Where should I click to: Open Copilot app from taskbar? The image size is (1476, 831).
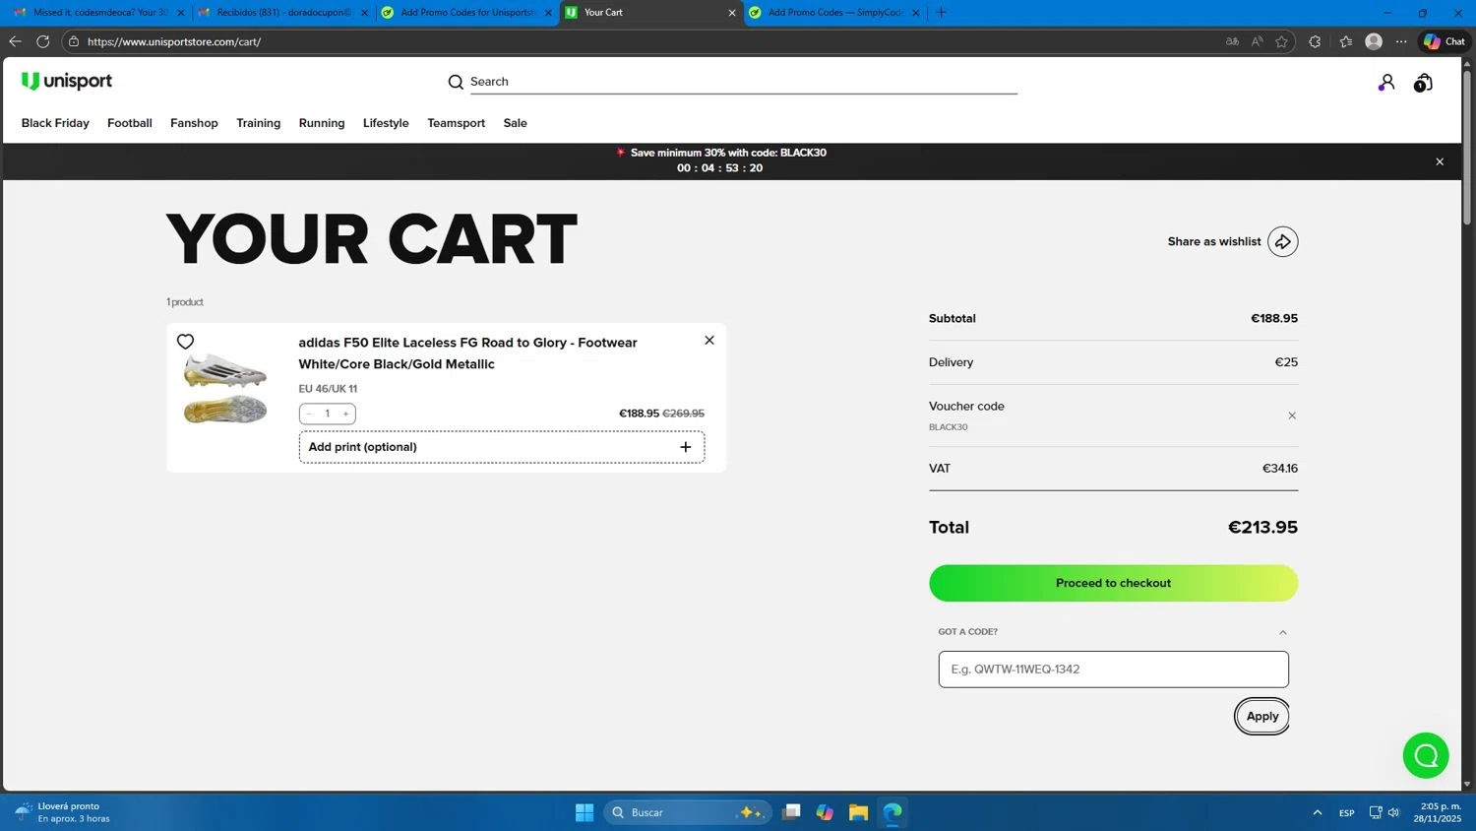[825, 812]
